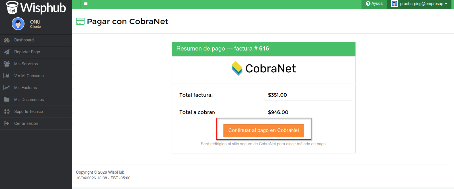Click the credit card icon beside page title
Image resolution: width=454 pixels, height=189 pixels.
point(80,22)
